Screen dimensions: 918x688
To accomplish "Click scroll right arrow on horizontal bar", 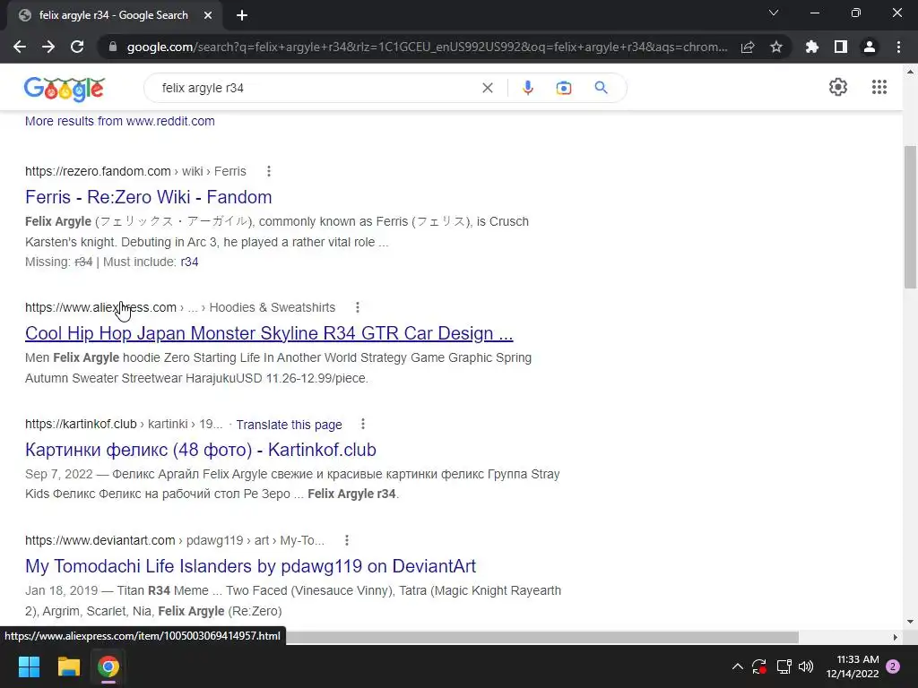I will pos(896,637).
